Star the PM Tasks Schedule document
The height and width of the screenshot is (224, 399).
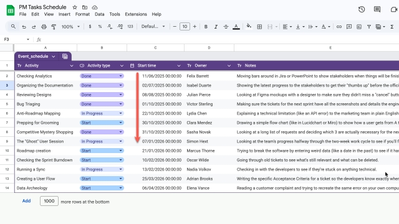tap(75, 7)
